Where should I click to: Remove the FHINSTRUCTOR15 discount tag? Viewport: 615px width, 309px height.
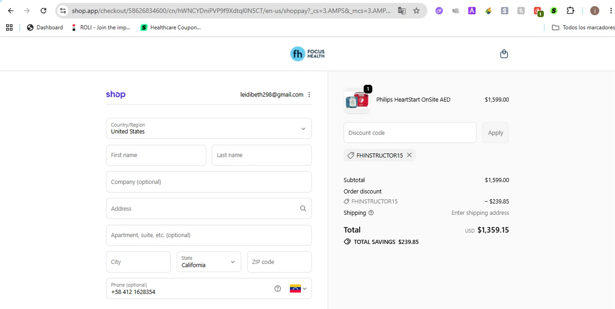point(409,155)
